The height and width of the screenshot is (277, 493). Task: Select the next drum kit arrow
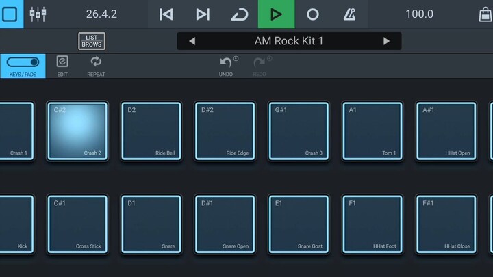pos(386,41)
